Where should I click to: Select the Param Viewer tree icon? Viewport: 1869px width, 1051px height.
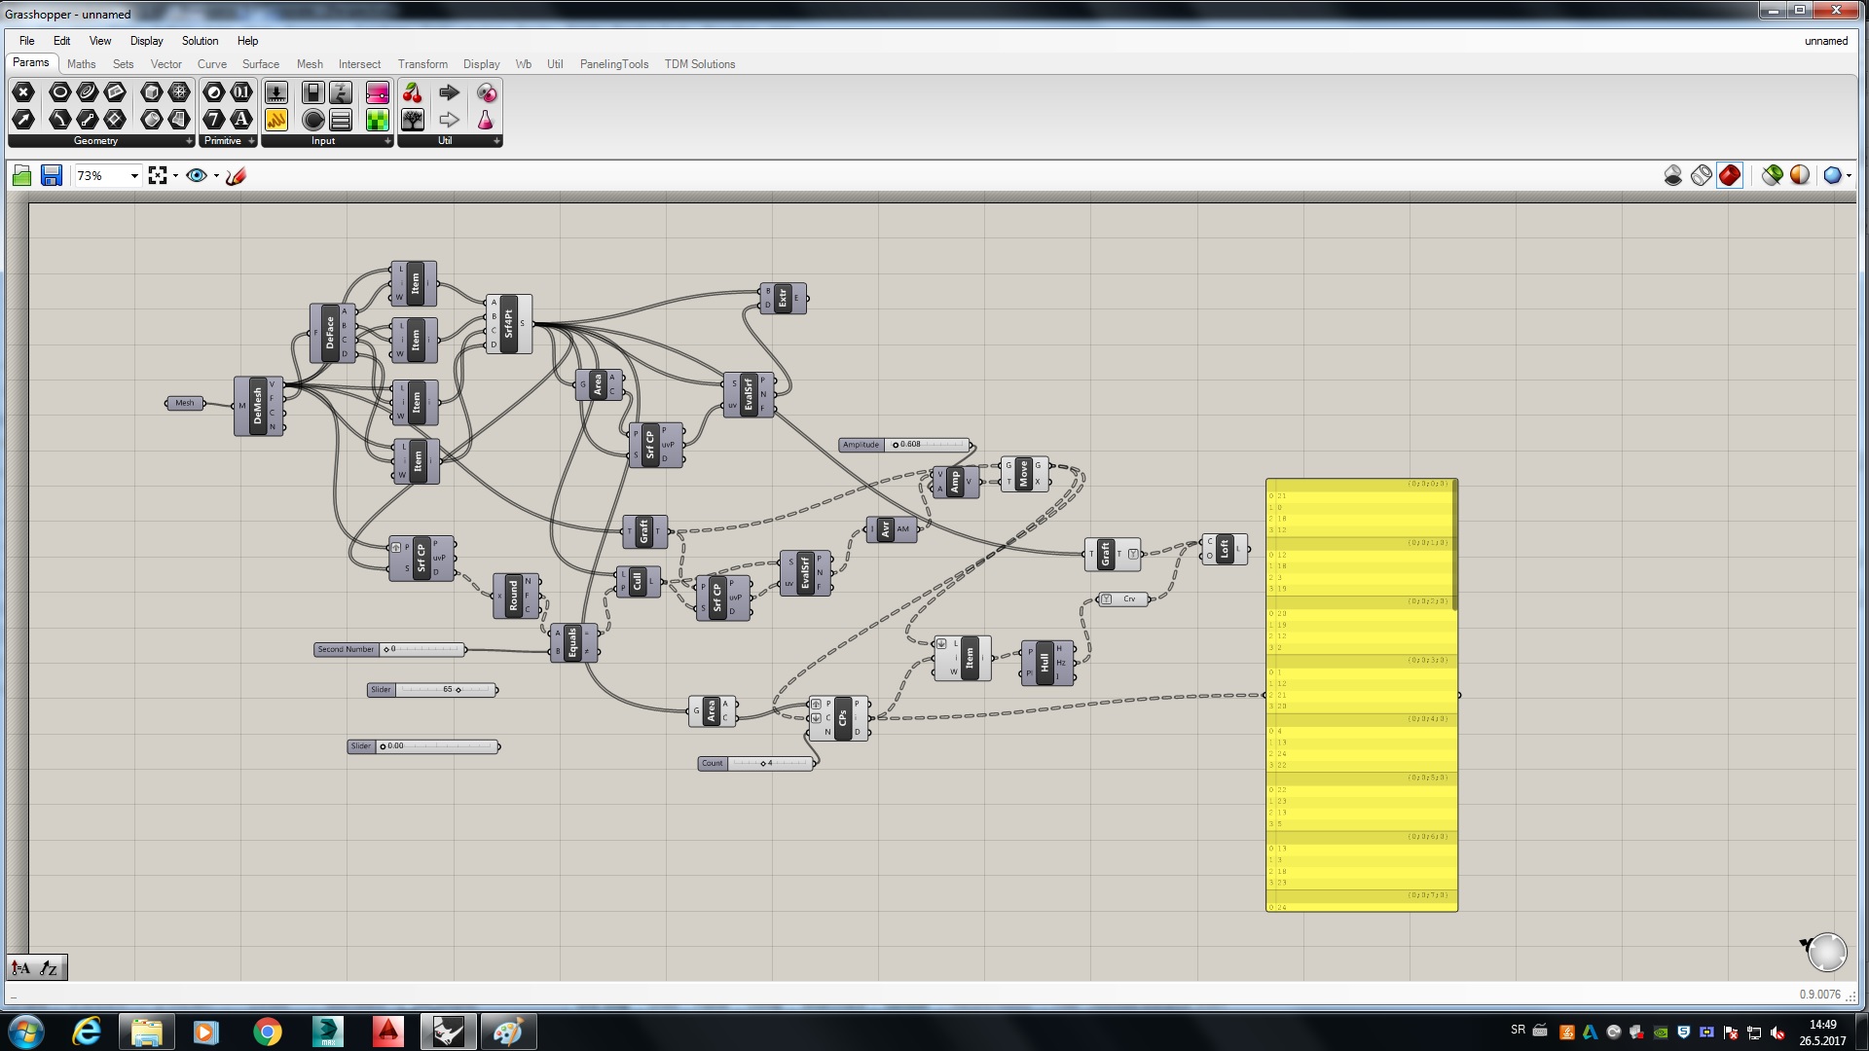tap(413, 120)
